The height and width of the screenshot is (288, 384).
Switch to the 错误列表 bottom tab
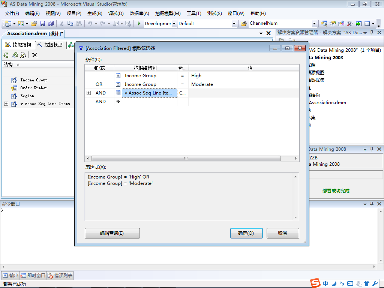point(60,276)
